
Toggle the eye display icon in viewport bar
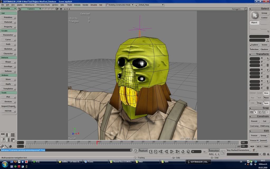[61, 9]
